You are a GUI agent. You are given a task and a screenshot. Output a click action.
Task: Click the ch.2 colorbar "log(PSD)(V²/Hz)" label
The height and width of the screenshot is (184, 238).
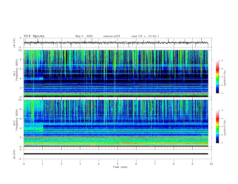225,128
